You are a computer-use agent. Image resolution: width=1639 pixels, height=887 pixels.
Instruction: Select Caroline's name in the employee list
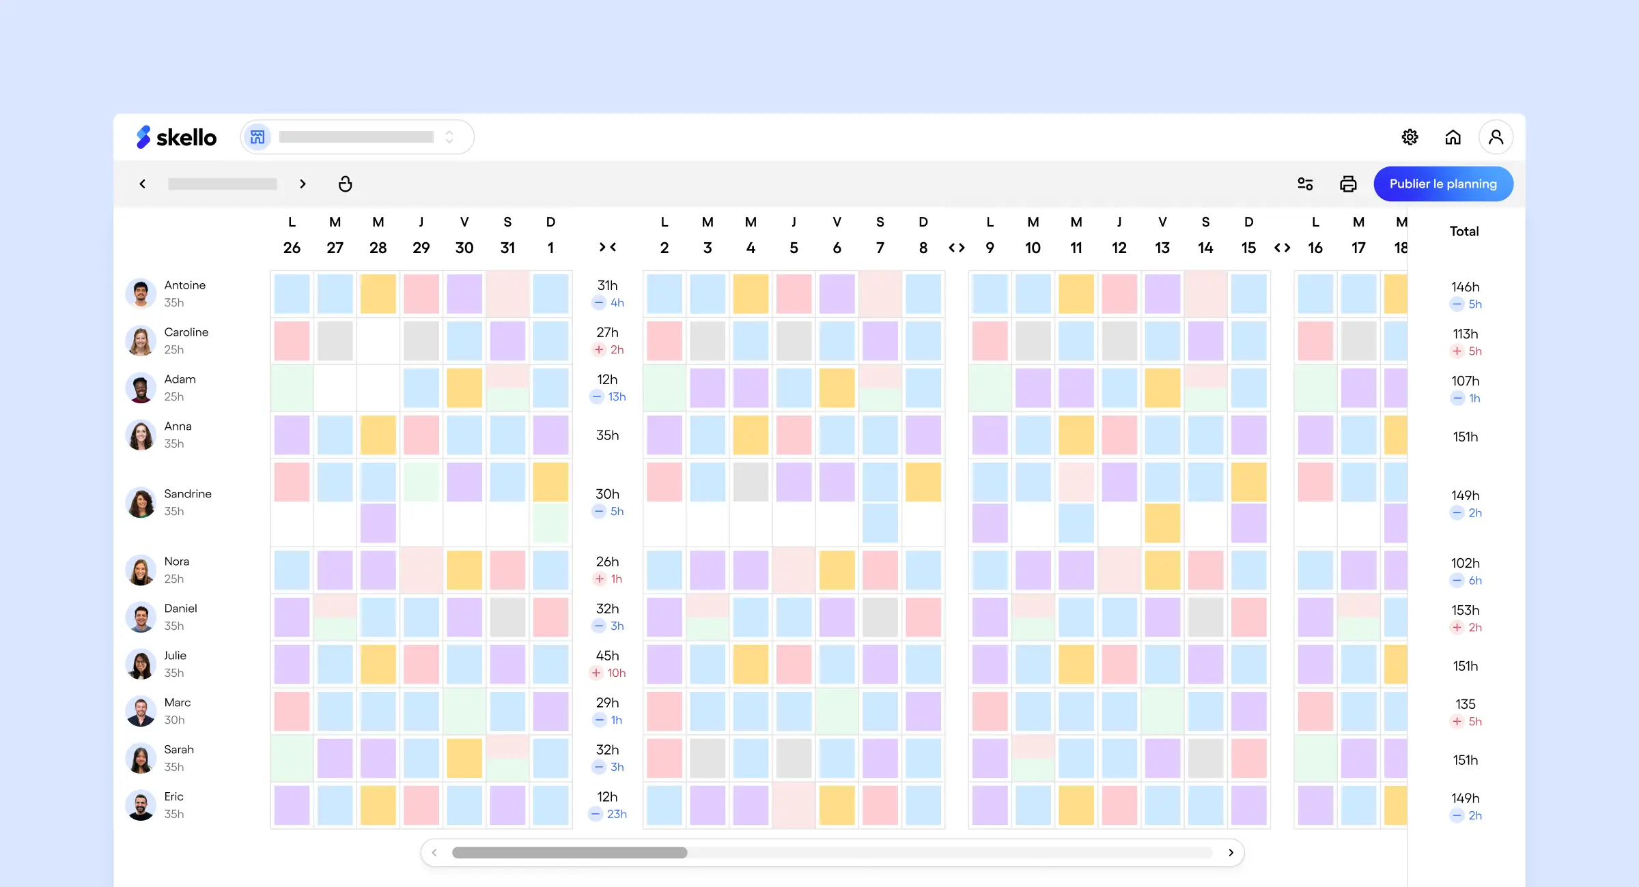pos(186,332)
